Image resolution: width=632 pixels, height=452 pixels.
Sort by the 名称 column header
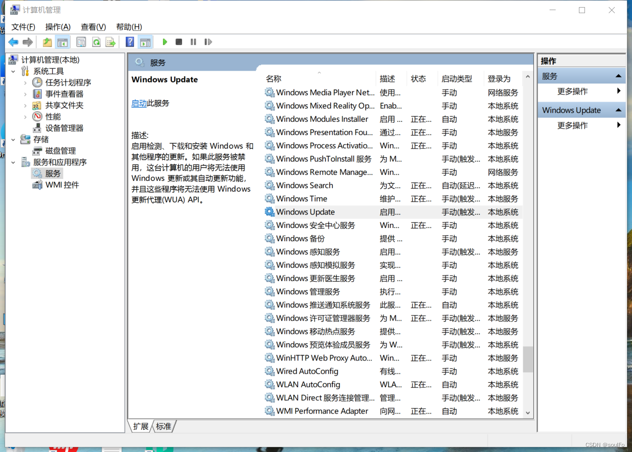[320, 78]
